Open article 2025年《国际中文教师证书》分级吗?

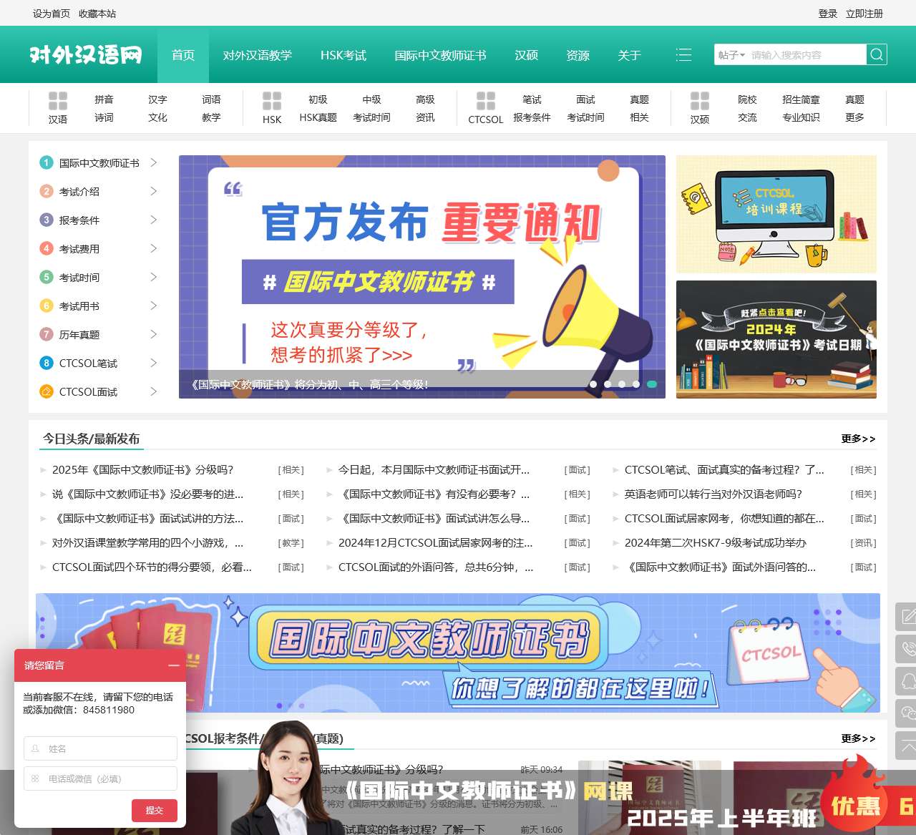[142, 470]
